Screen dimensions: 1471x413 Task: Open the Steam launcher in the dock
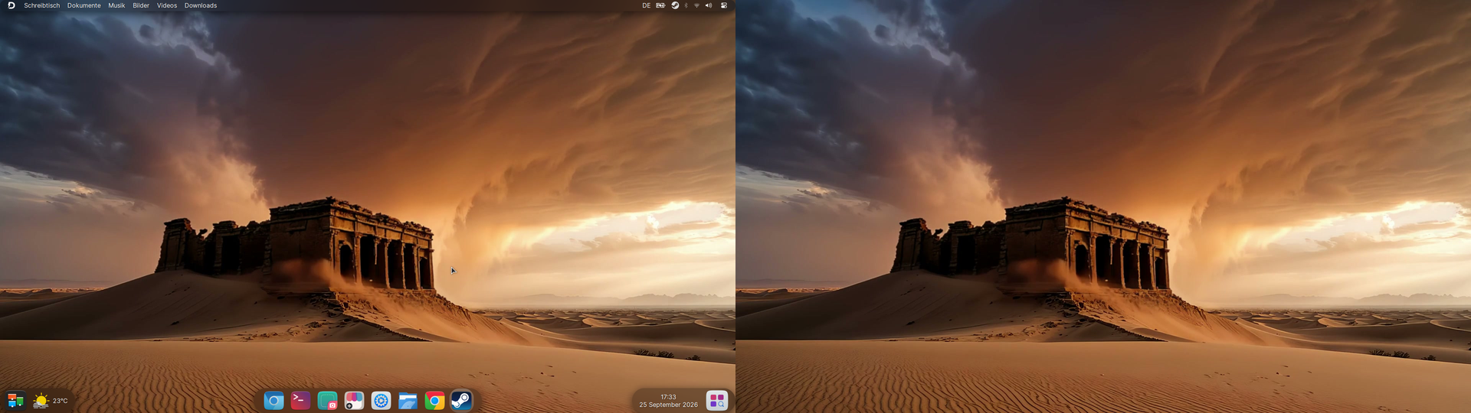click(x=461, y=401)
